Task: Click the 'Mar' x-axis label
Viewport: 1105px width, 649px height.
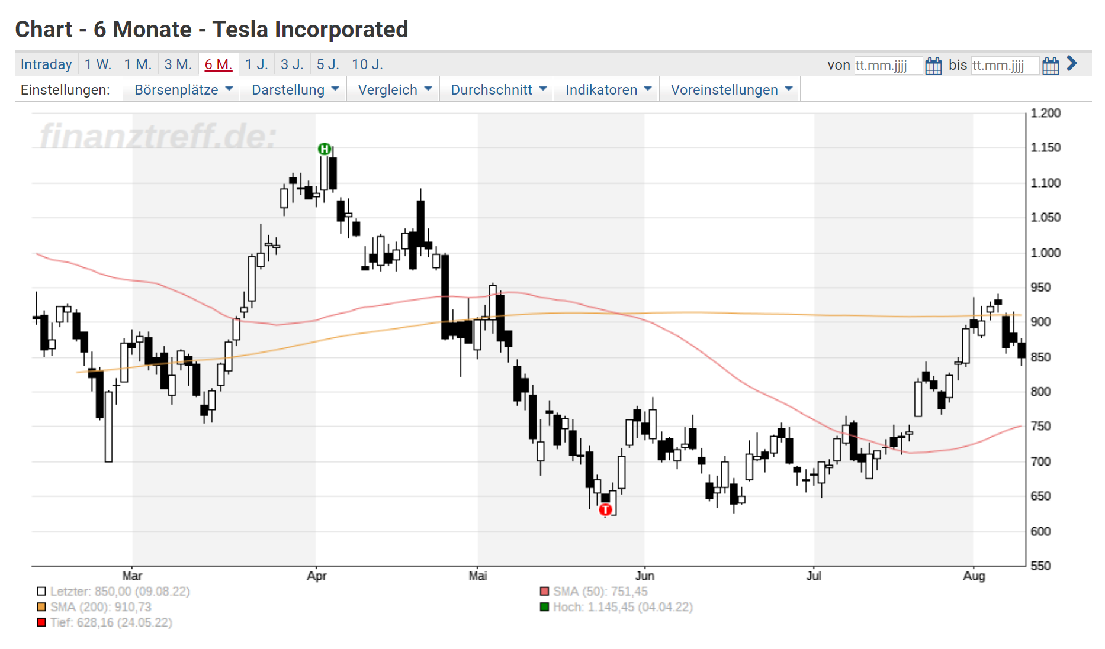Action: click(x=132, y=576)
